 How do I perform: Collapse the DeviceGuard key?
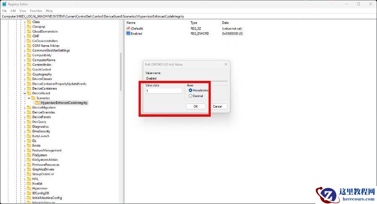25,93
